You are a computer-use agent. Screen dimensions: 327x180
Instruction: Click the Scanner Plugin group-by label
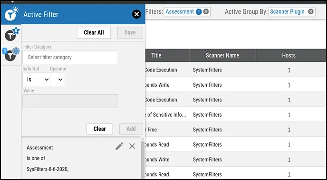click(287, 12)
